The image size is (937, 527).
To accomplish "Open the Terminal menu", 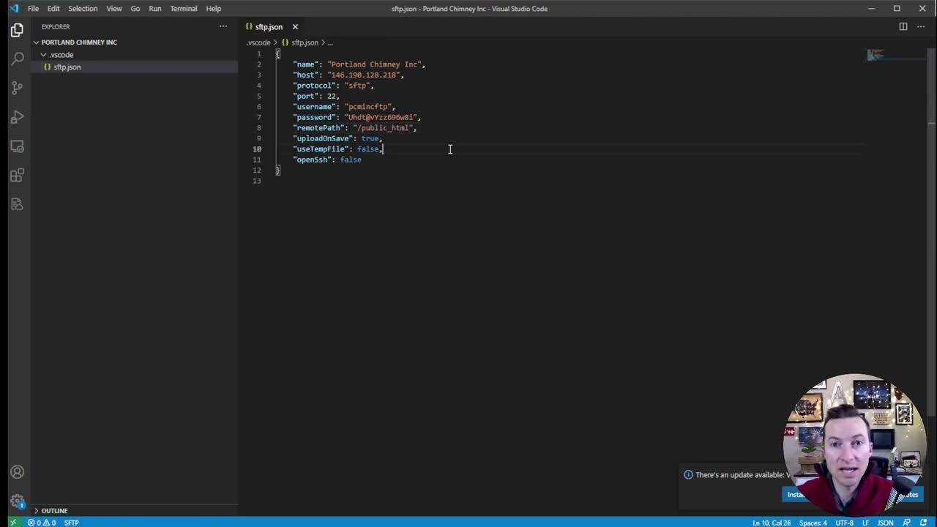I will (183, 9).
